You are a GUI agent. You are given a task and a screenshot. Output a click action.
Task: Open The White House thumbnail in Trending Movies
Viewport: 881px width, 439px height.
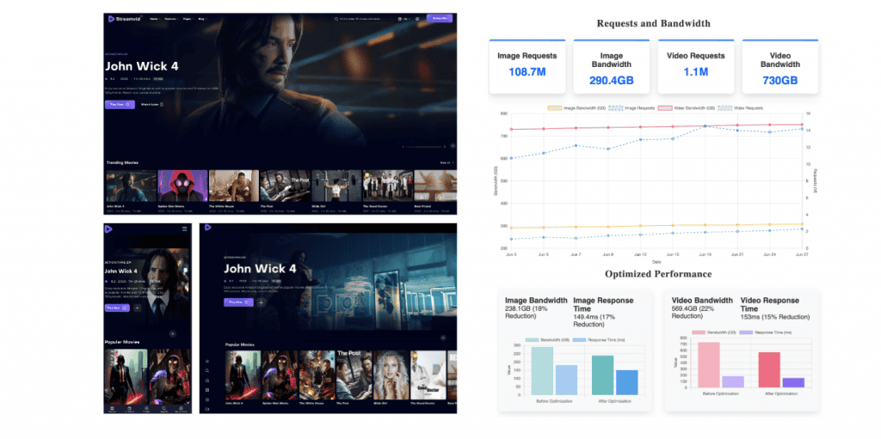click(234, 186)
